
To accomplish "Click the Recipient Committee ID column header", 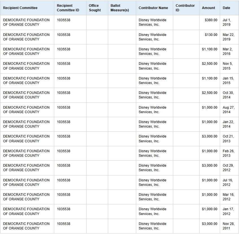I will pos(68,8).
